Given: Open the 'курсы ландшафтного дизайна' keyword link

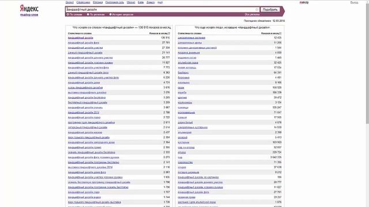Looking at the screenshot, I should [85, 87].
